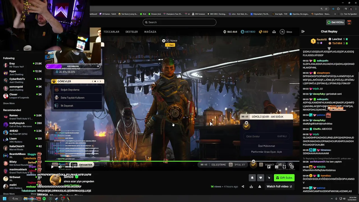Viewport: 359px width, 202px height.
Task: Open asmongold's channel from the sidebar
Action: point(22,88)
